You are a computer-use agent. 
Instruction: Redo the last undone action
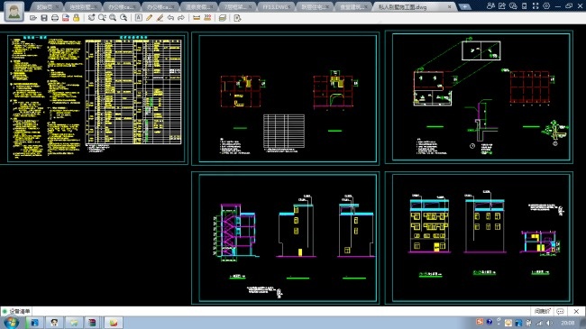pos(181,18)
